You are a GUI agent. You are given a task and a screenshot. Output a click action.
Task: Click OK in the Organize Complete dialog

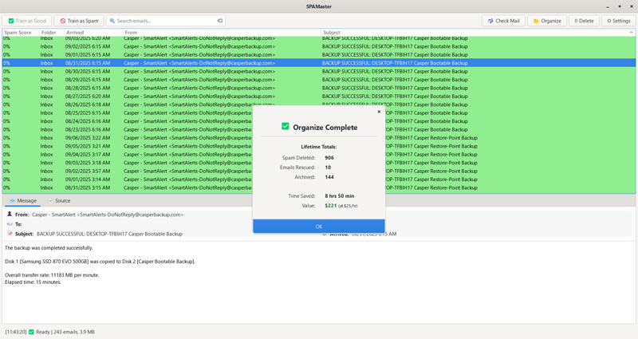318,226
